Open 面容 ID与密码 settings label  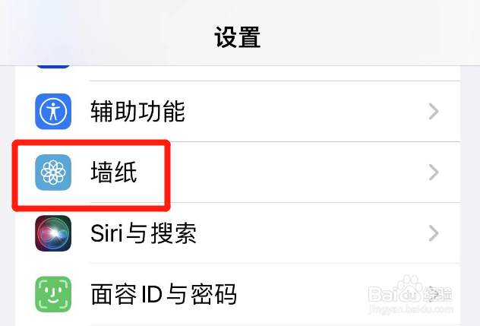click(164, 294)
